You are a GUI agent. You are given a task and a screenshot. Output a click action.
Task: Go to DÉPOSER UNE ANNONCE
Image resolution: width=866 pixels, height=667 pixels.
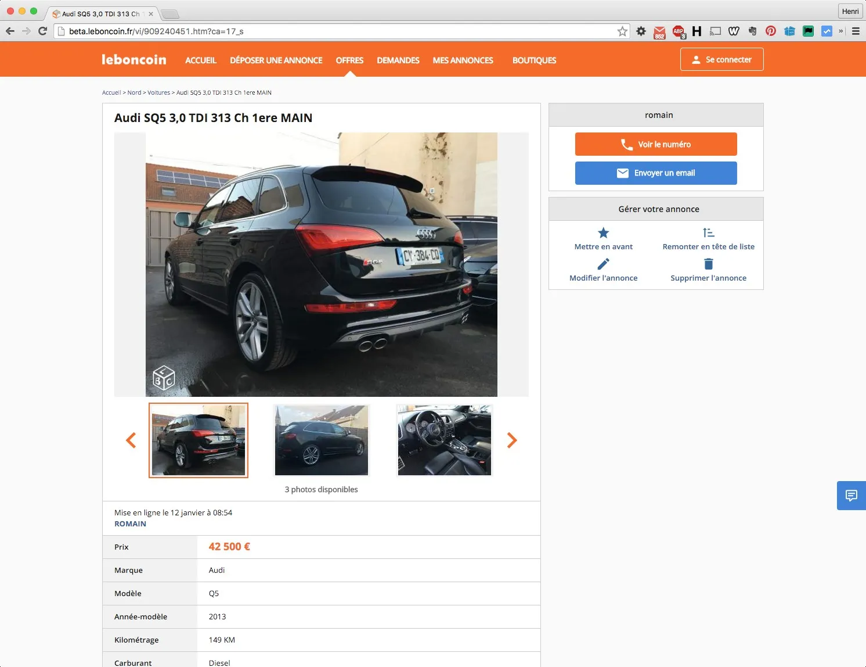[276, 60]
